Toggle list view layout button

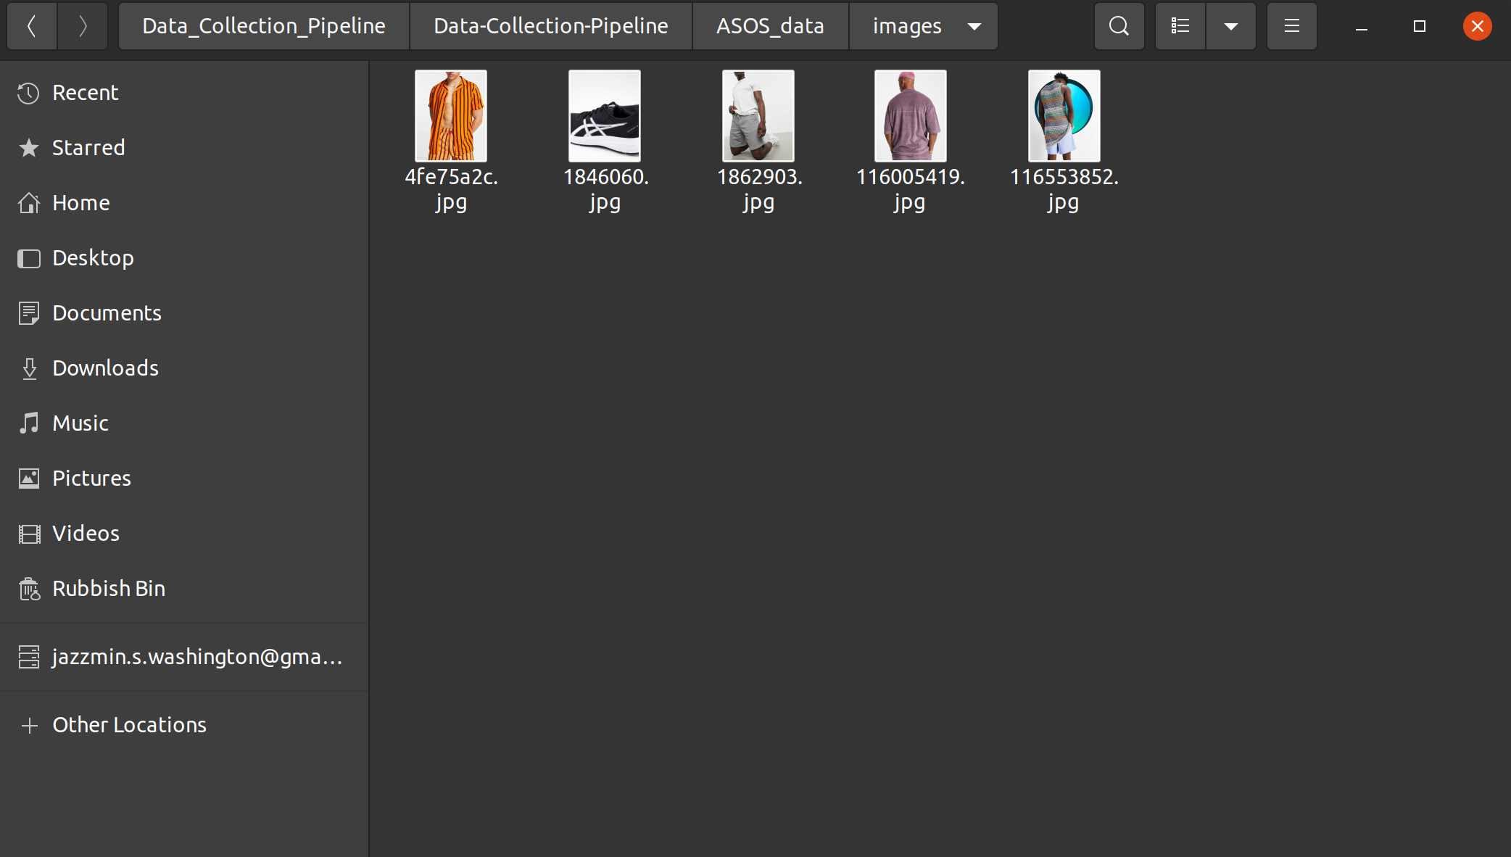(1180, 26)
